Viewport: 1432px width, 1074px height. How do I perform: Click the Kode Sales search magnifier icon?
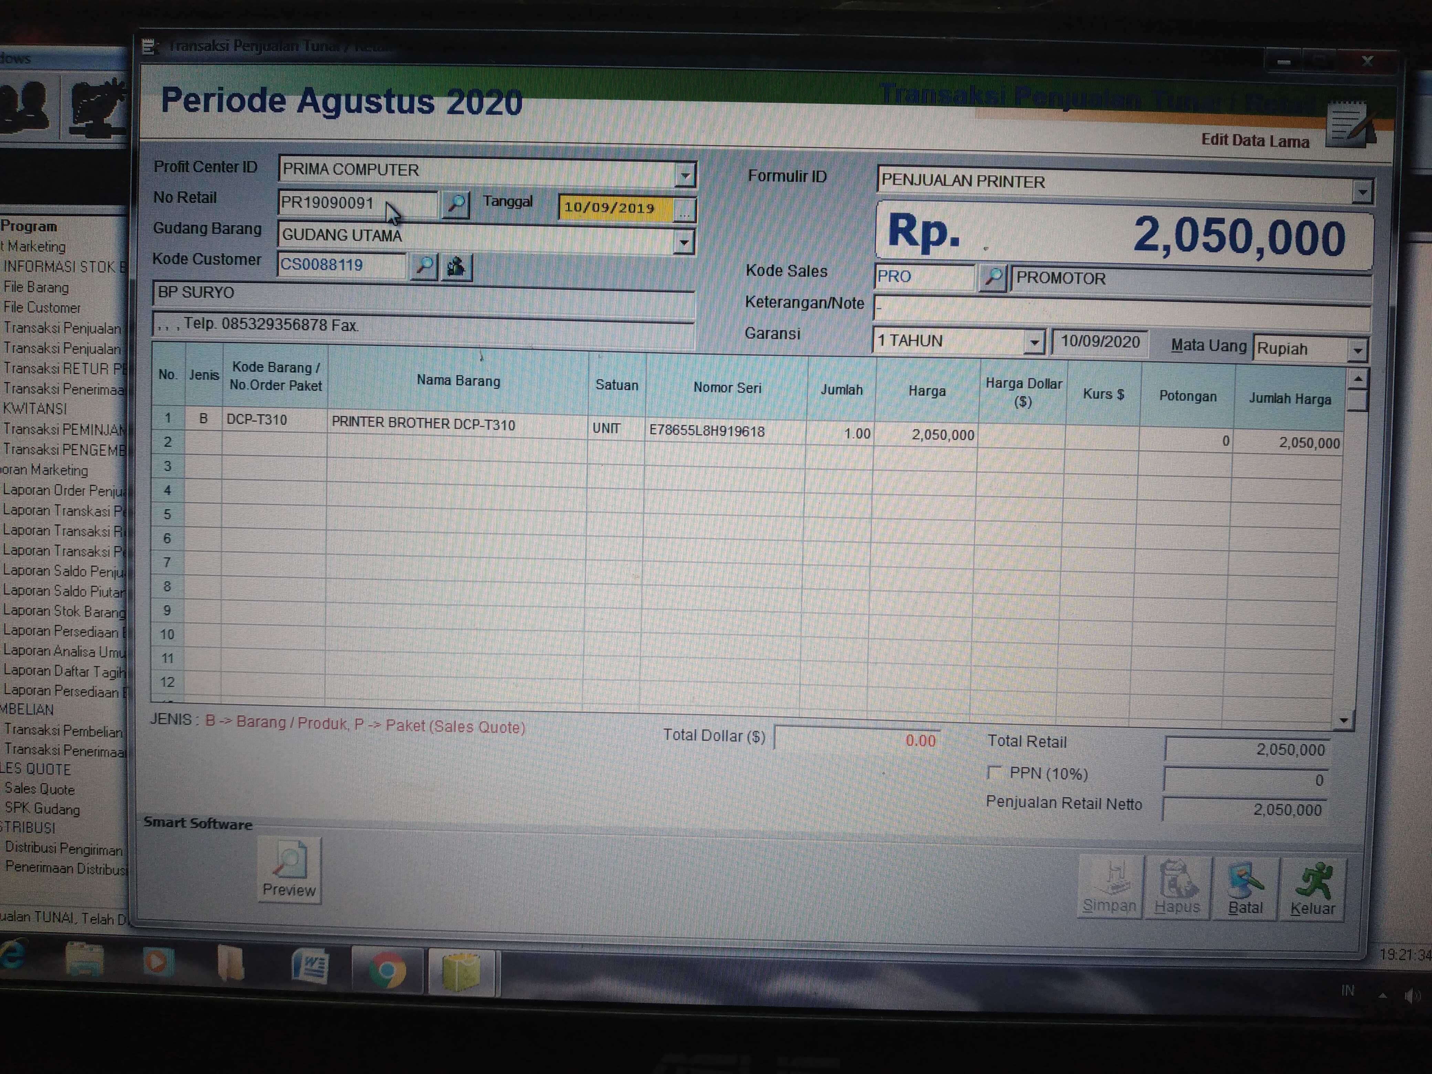click(x=992, y=278)
